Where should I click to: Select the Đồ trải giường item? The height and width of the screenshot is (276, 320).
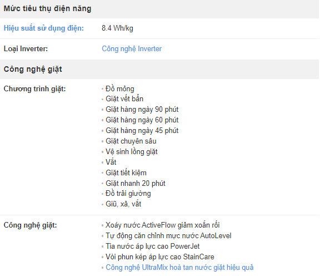tap(128, 194)
